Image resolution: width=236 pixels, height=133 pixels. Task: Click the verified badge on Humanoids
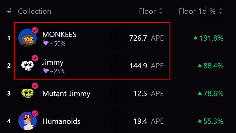coord(35,113)
